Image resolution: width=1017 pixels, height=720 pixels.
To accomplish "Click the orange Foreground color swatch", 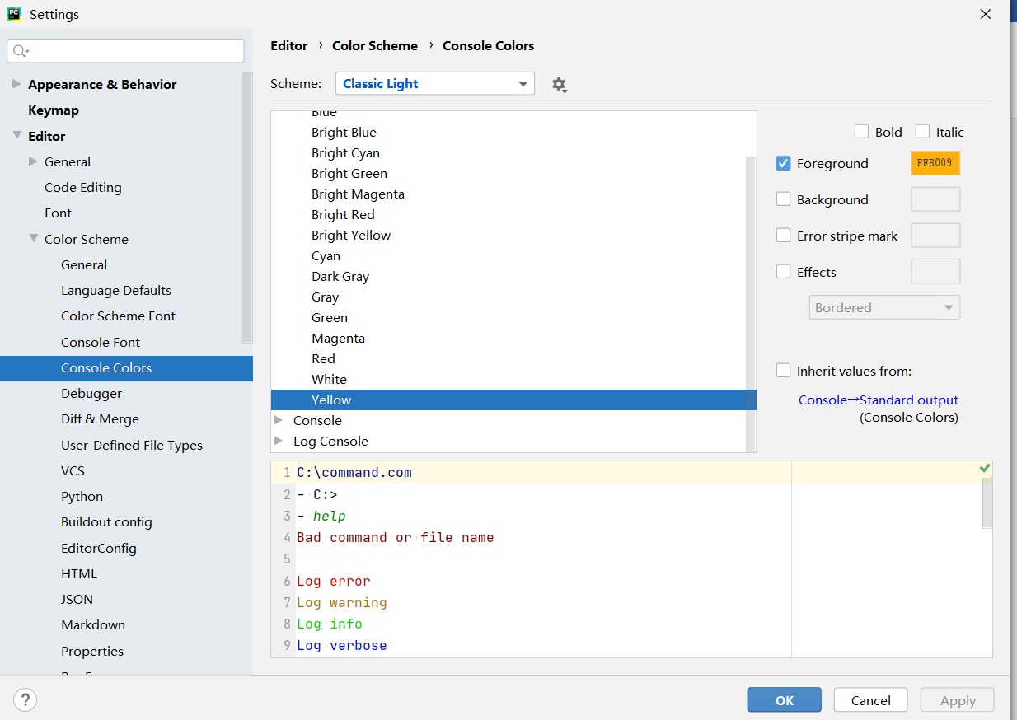I will click(x=935, y=163).
